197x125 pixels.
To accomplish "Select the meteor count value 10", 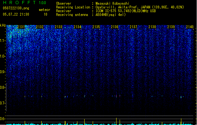I will click(45, 14).
